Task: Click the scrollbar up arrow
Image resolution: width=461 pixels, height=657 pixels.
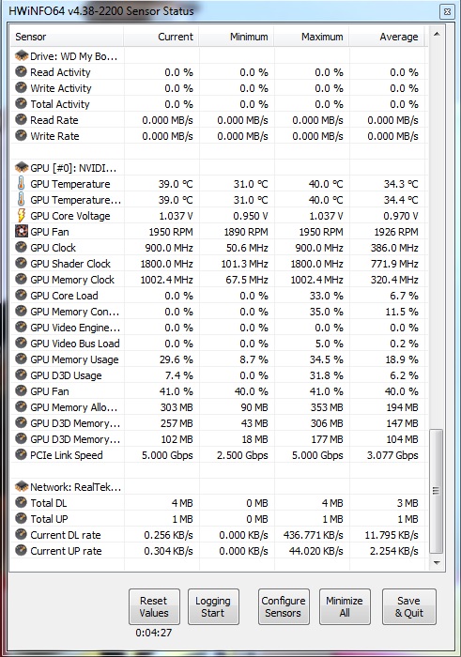Action: coord(437,34)
